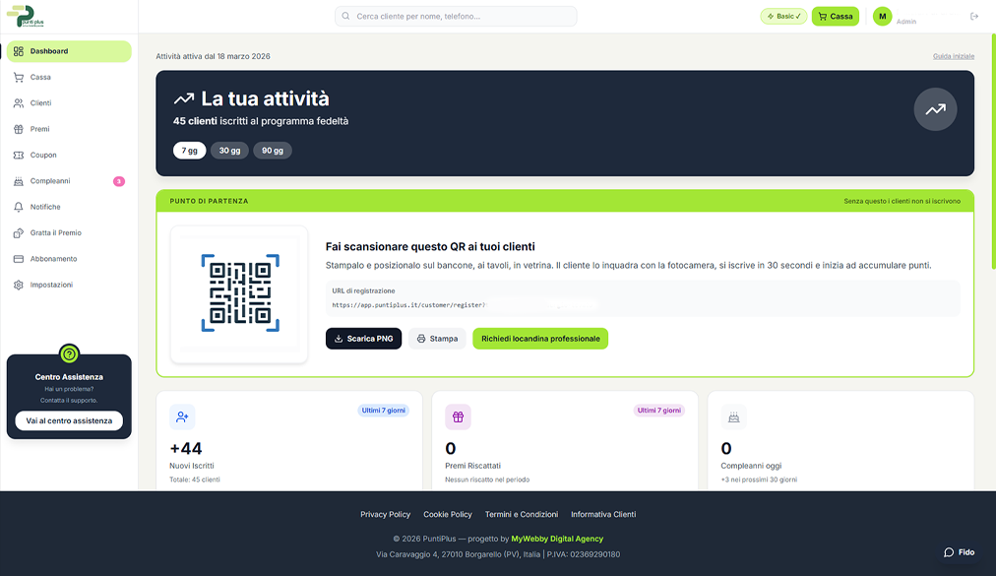Activate the 90 gg statistics toggle
Screen dimensions: 996x576
pyautogui.click(x=272, y=151)
